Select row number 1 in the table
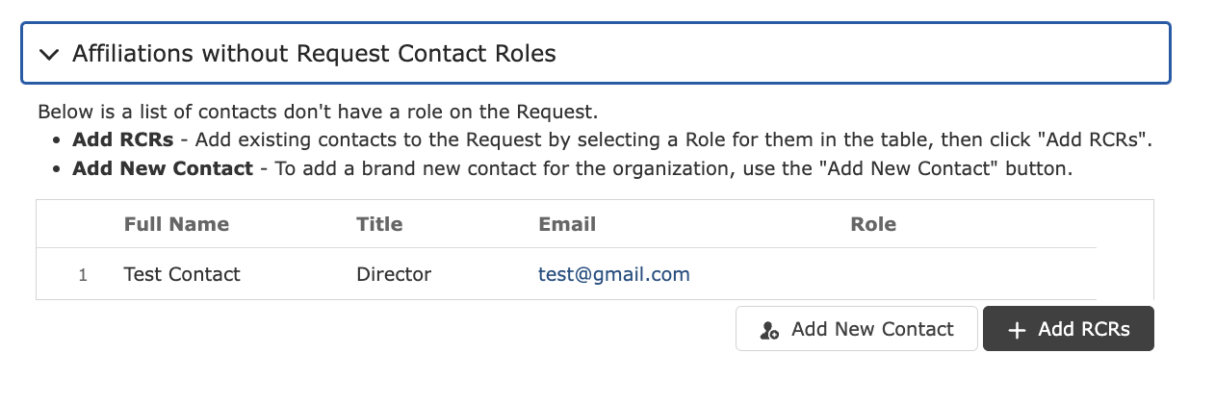1215x404 pixels. [83, 275]
